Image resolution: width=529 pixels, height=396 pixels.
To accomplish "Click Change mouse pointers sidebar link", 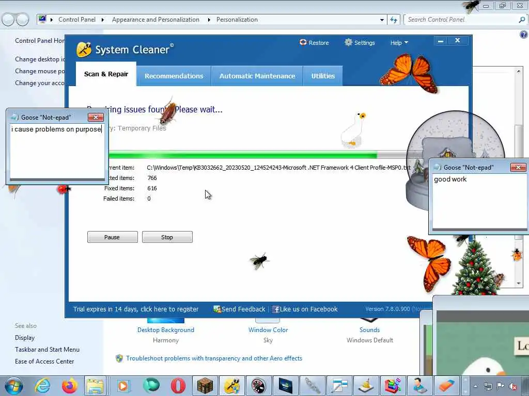I will pos(39,71).
